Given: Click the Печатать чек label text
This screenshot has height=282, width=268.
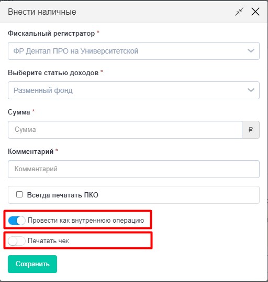Looking at the screenshot, I should [48, 241].
